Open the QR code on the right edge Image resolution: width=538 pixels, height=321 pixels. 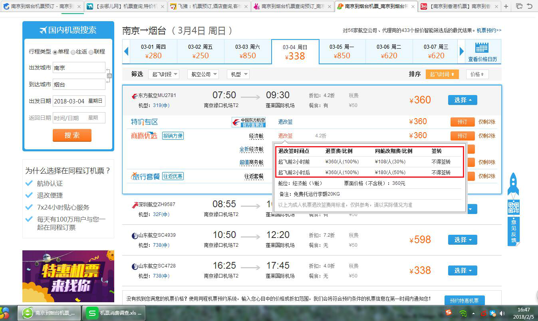(513, 207)
